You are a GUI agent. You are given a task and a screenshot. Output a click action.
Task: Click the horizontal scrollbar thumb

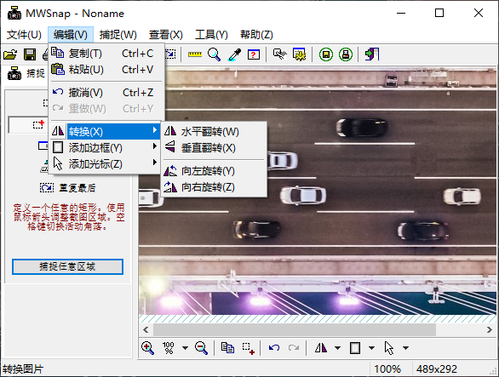click(295, 329)
